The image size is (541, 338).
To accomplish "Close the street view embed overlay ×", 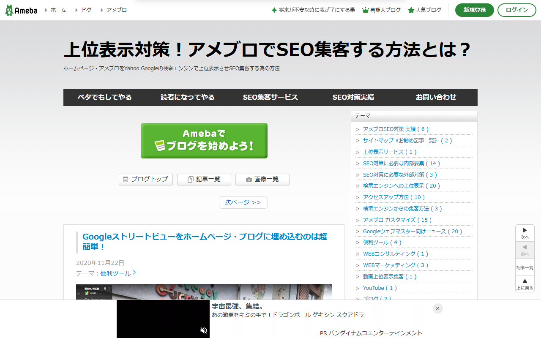I will tap(327, 289).
